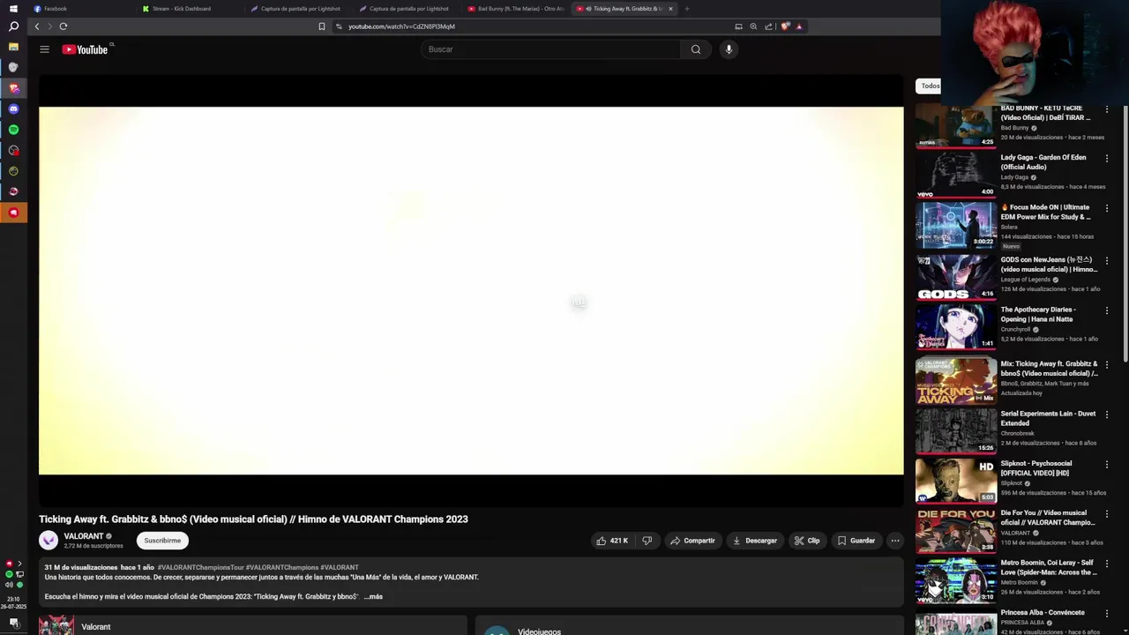Screen dimensions: 1129x635
Task: Open options for Die For You video
Action: coord(1107,514)
